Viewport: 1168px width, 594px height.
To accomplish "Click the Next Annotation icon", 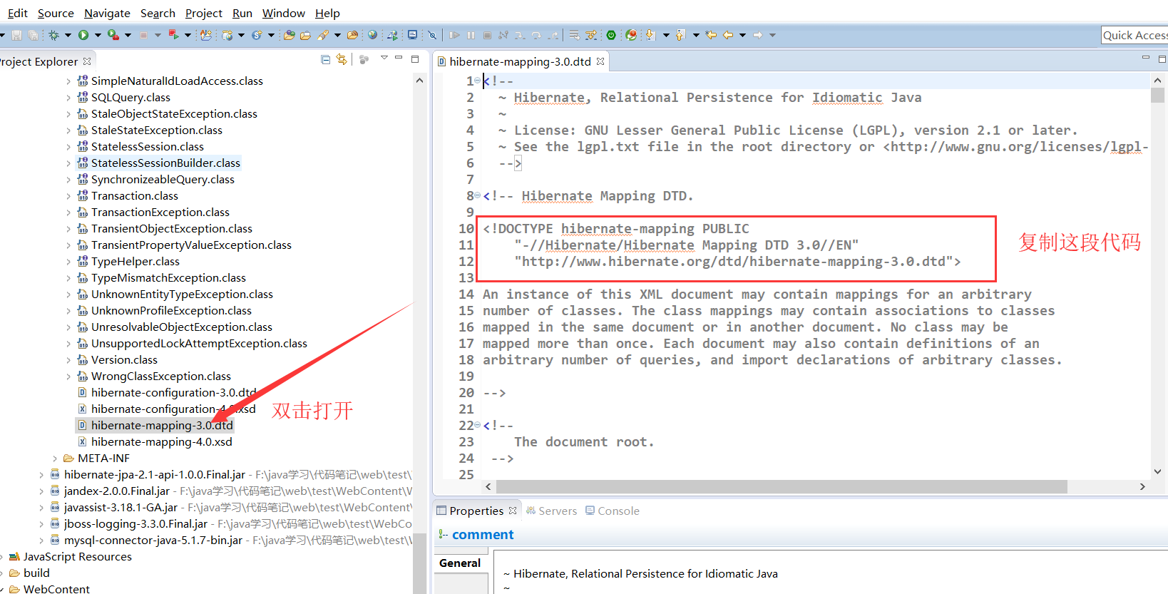I will tap(650, 35).
